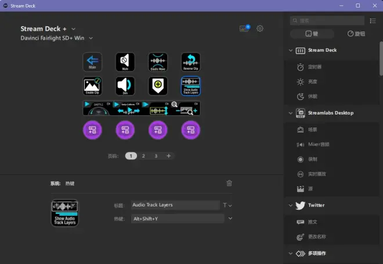Open the hotkey dropdown arrow

(230, 218)
